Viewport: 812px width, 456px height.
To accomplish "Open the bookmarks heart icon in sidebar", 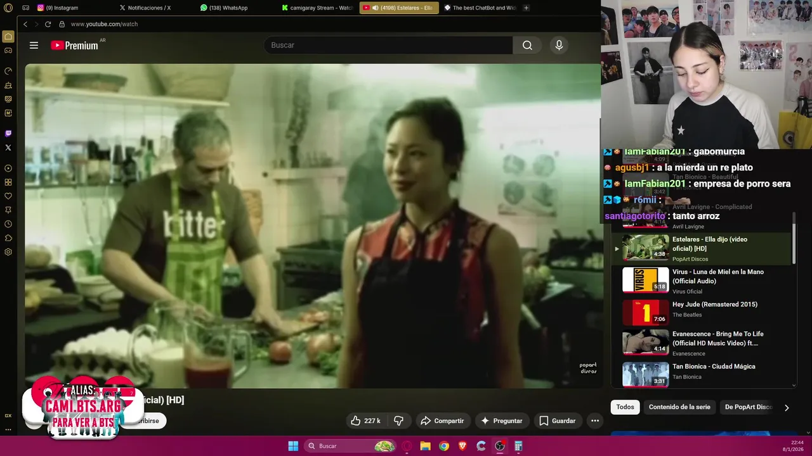I will pyautogui.click(x=8, y=196).
